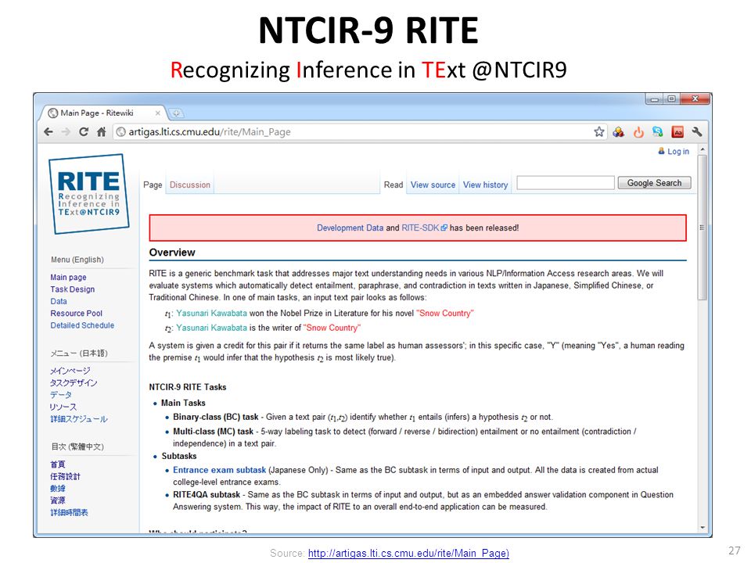Open the Data menu link
Image resolution: width=751 pixels, height=563 pixels.
[x=59, y=301]
